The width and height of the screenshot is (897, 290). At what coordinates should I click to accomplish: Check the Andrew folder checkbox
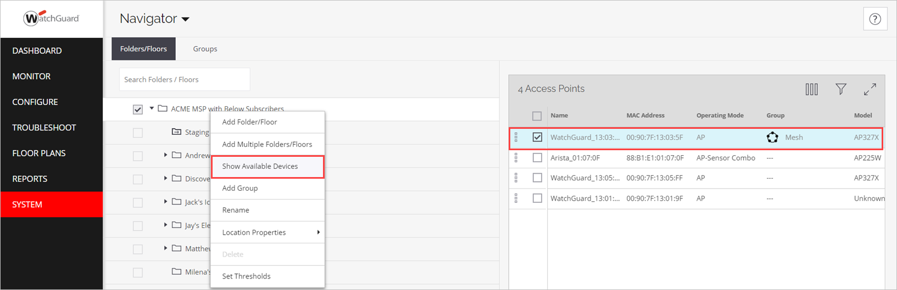click(138, 156)
